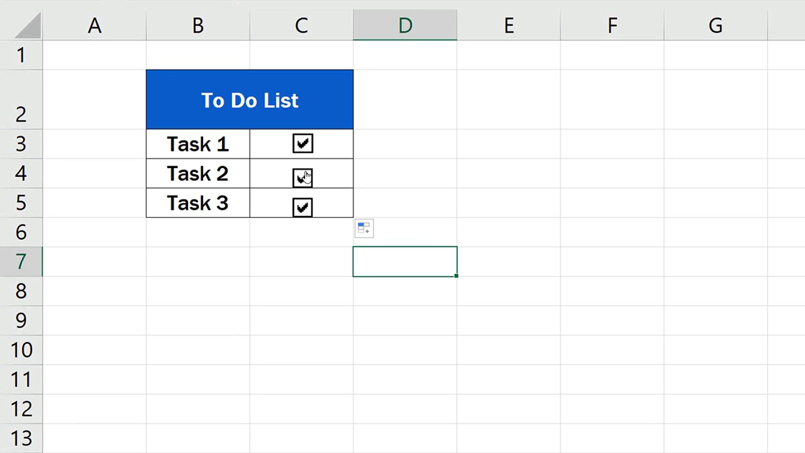Click the active cell D7
805x453 pixels.
click(405, 262)
